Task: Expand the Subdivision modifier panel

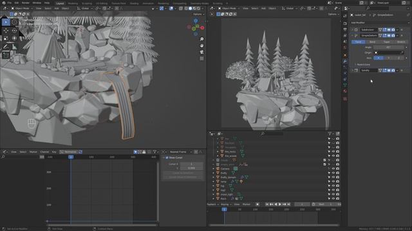Action: pyautogui.click(x=352, y=30)
